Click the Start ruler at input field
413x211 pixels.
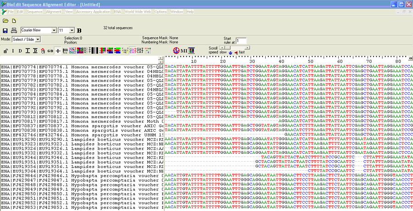[241, 41]
